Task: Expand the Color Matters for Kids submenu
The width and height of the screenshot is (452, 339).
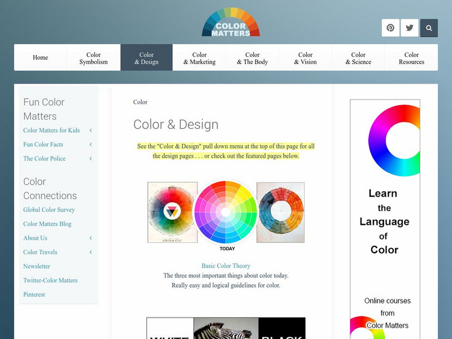Action: click(x=90, y=131)
